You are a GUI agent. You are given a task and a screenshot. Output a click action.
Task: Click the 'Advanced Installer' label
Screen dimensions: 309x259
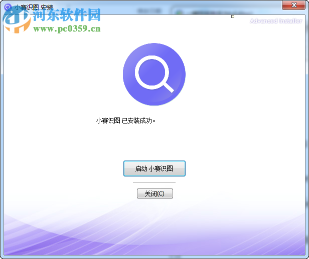point(276,21)
